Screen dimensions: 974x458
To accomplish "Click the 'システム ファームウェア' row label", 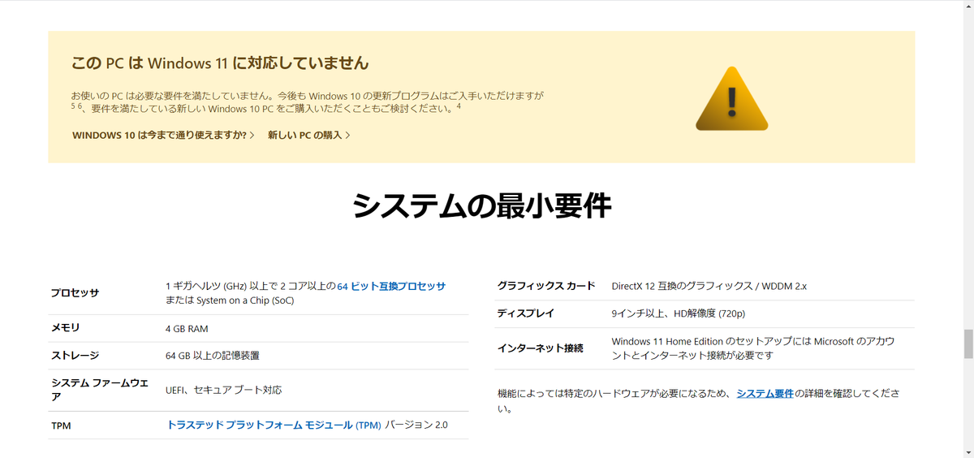I will 101,390.
